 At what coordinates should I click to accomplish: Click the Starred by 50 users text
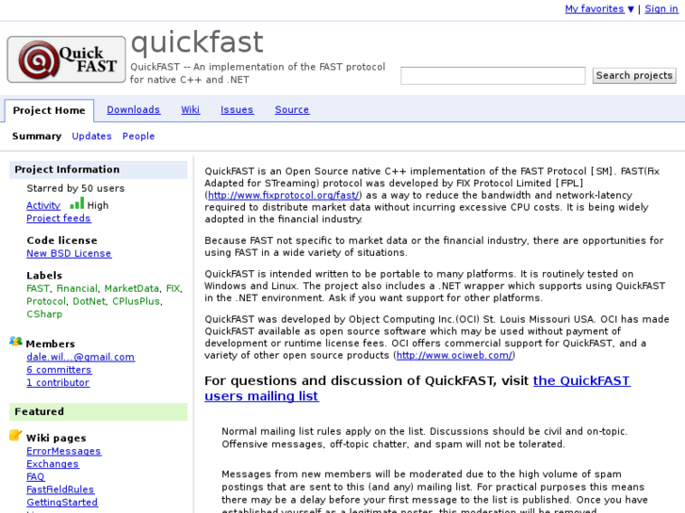pos(75,188)
